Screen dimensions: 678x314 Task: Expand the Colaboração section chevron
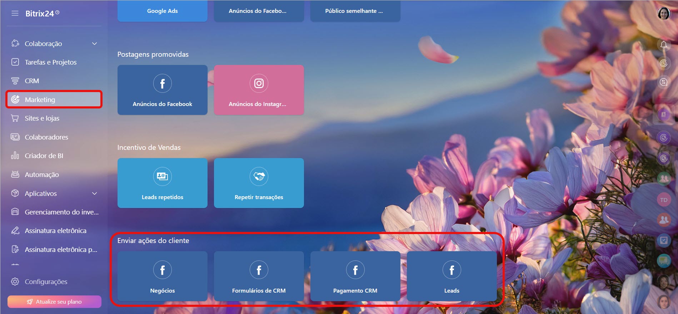(94, 44)
